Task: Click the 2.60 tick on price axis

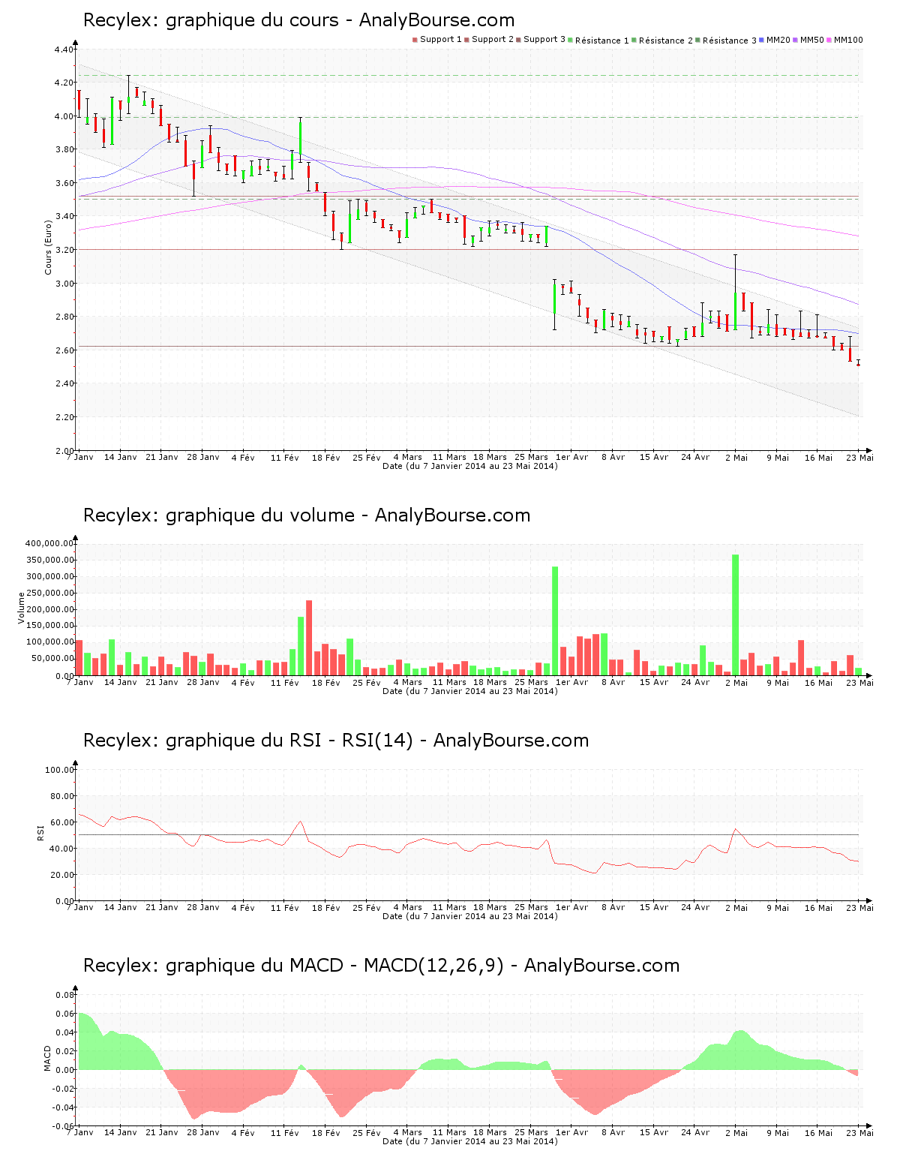Action: coord(64,350)
